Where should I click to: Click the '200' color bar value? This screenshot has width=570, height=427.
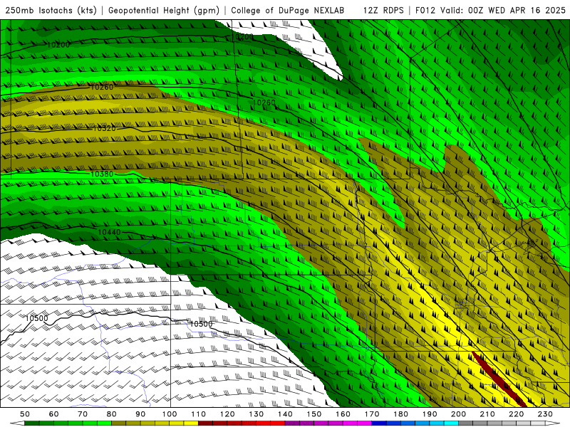click(x=458, y=414)
